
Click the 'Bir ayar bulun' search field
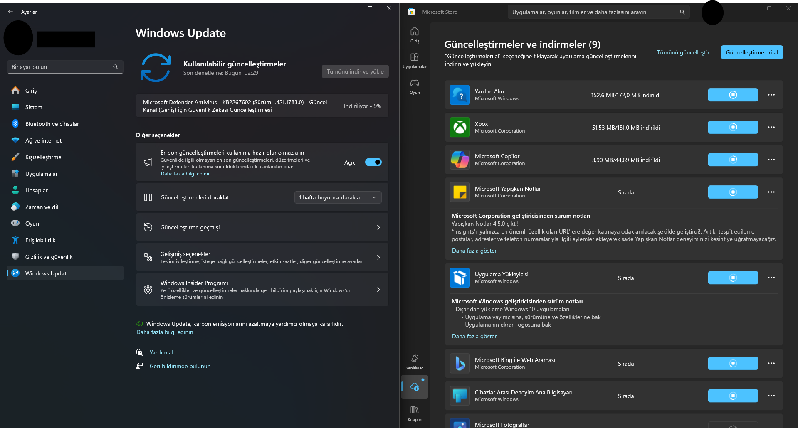[x=65, y=67]
